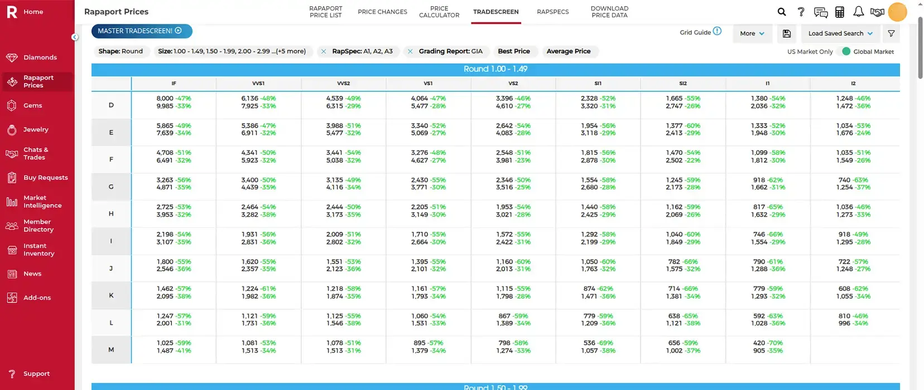The image size is (924, 390).
Task: Click the VS1 clarity column header
Action: pos(428,84)
